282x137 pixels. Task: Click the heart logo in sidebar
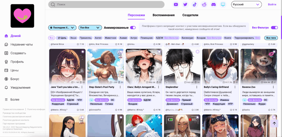[22, 16]
